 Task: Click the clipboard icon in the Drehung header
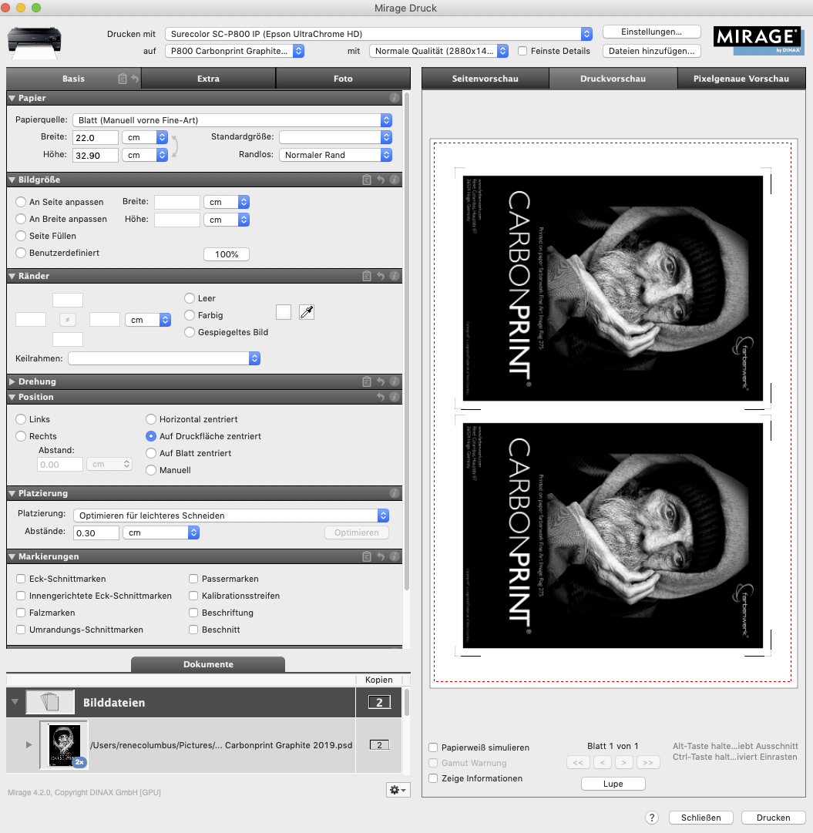point(367,381)
